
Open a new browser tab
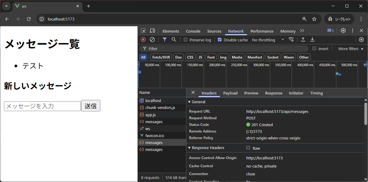click(89, 6)
